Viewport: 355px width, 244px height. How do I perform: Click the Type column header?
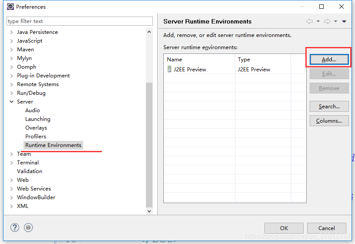[x=263, y=60]
